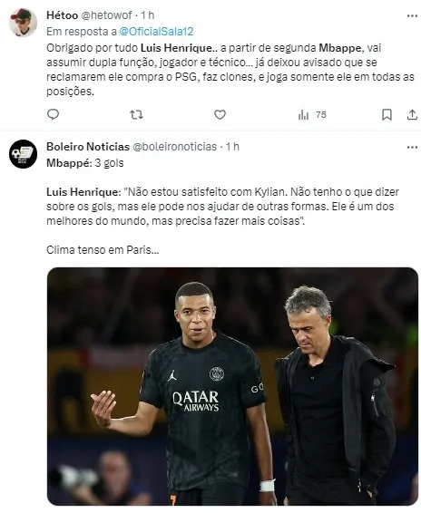Open the Hétoo display name link
Image resolution: width=421 pixels, height=513 pixels.
63,15
